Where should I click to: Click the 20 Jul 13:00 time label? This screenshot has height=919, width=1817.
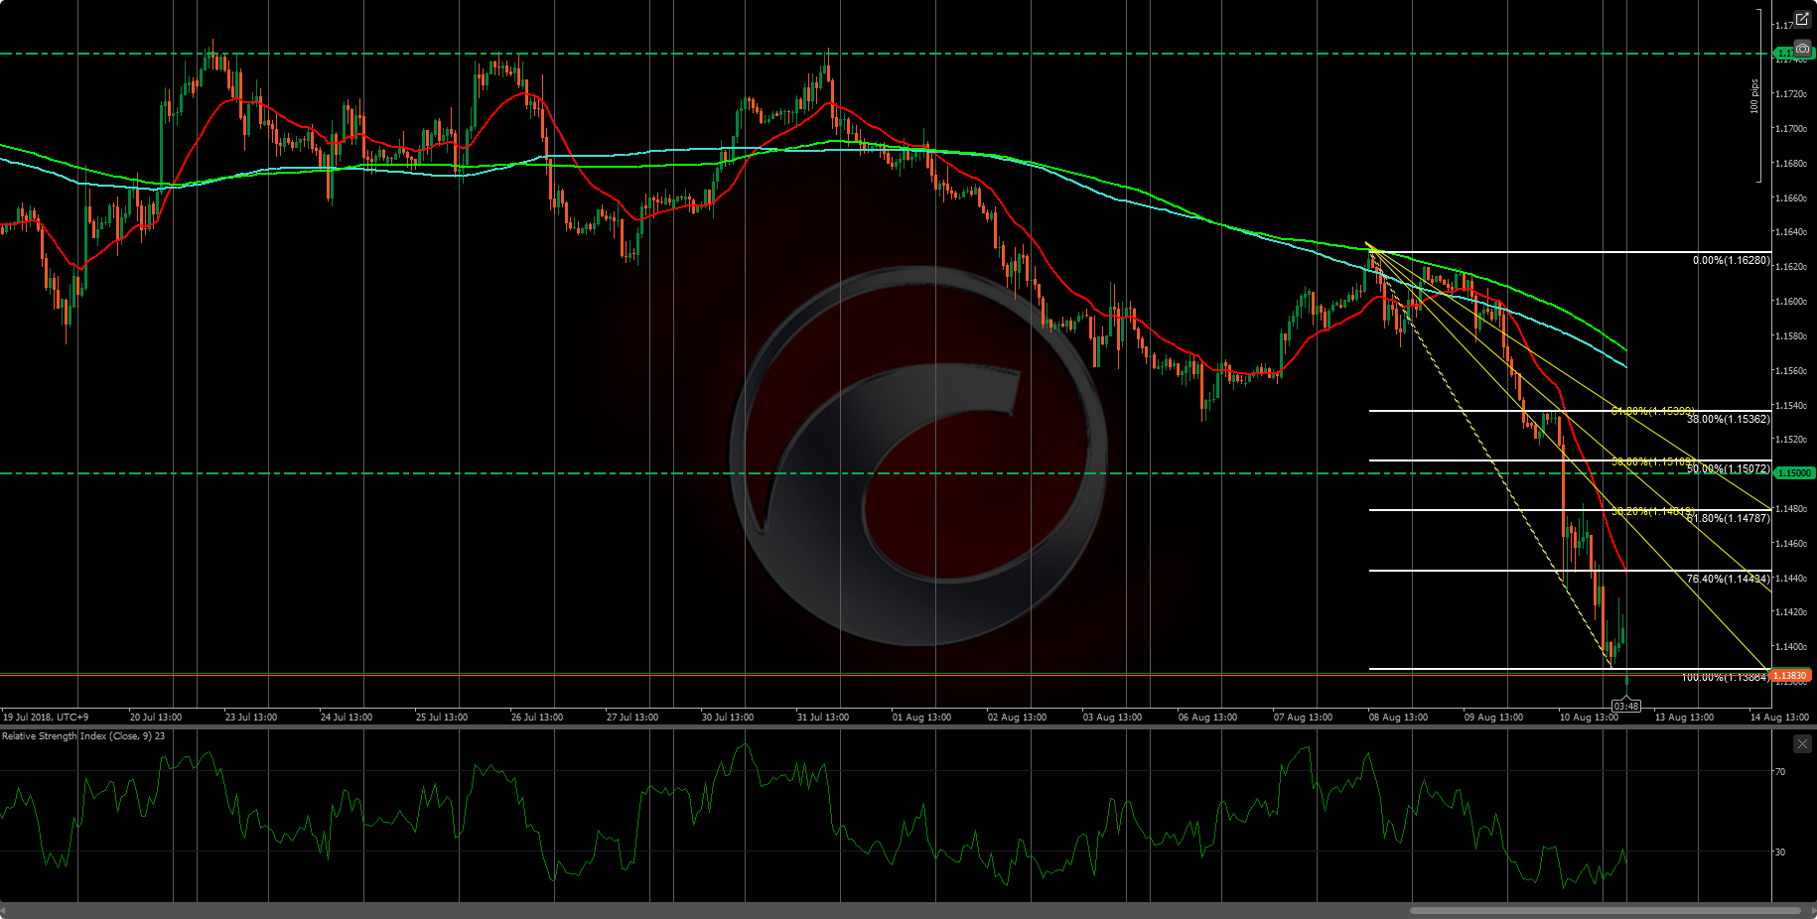pos(156,717)
